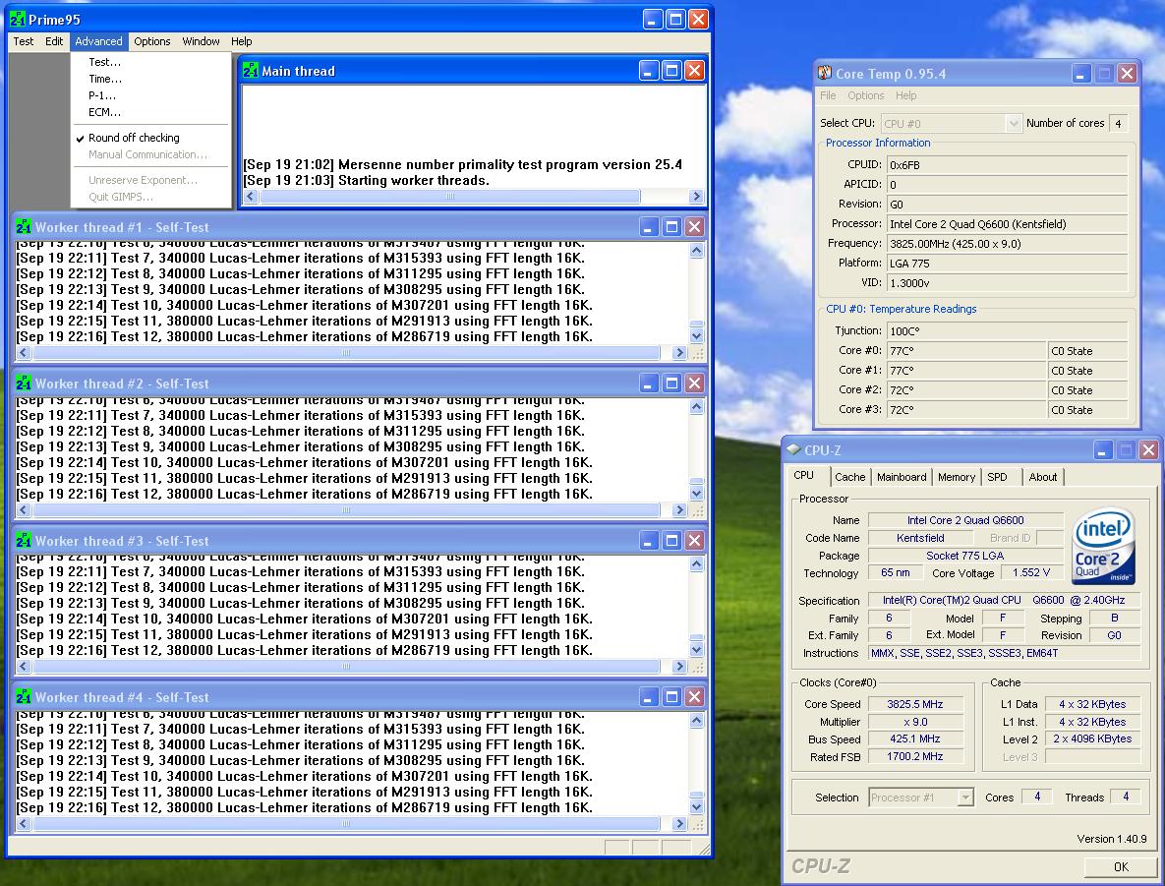Viewport: 1165px width, 886px height.
Task: Maximize Worker thread #2 window
Action: coord(671,384)
